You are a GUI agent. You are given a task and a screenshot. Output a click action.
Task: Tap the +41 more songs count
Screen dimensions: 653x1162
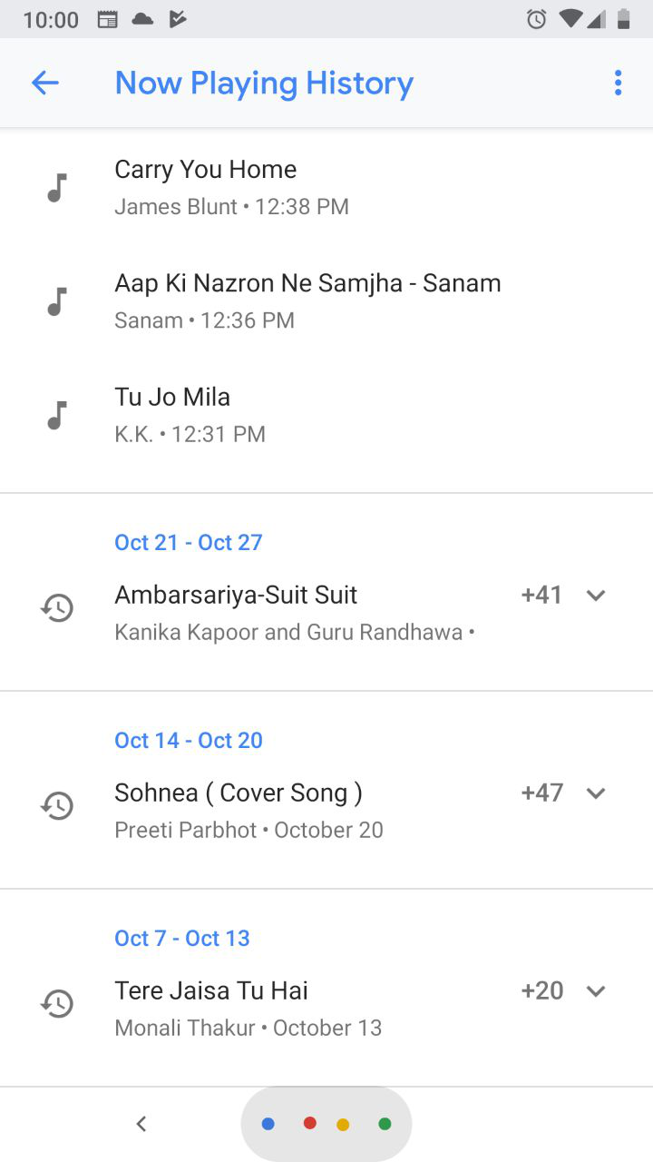coord(541,596)
